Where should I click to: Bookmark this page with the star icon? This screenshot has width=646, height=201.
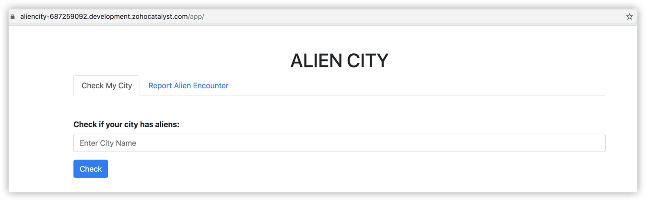pos(629,17)
